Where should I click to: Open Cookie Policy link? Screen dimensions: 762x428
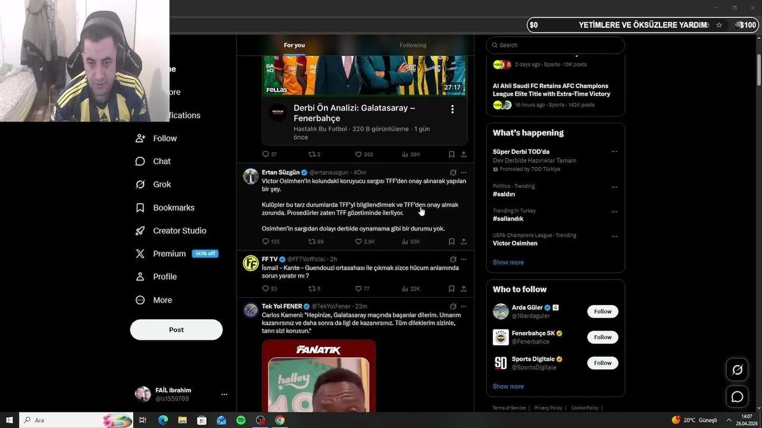point(585,408)
